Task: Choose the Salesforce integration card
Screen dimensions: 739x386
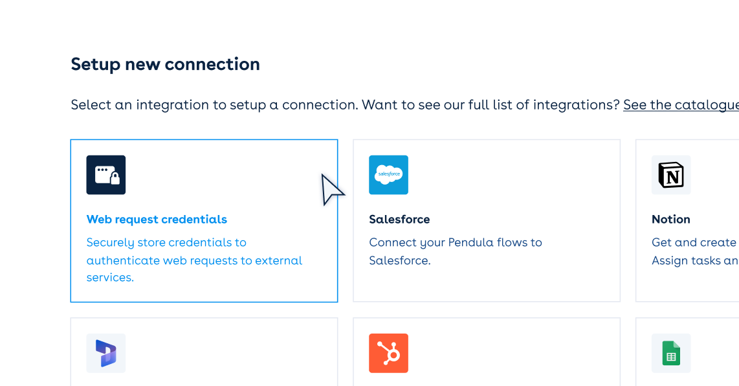Action: pyautogui.click(x=486, y=220)
